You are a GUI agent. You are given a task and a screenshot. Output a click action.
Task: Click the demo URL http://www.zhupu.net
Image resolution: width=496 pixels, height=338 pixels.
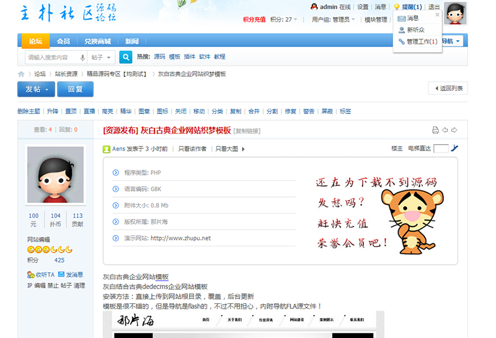(x=180, y=238)
